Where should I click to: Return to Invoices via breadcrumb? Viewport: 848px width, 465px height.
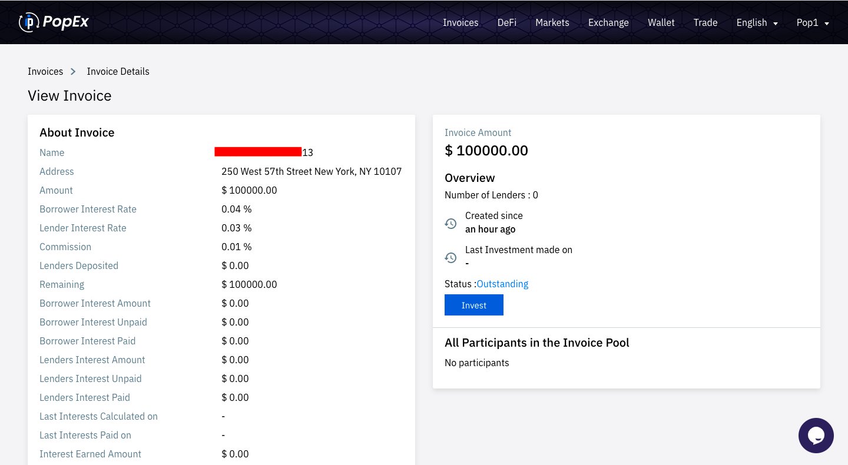pos(45,71)
